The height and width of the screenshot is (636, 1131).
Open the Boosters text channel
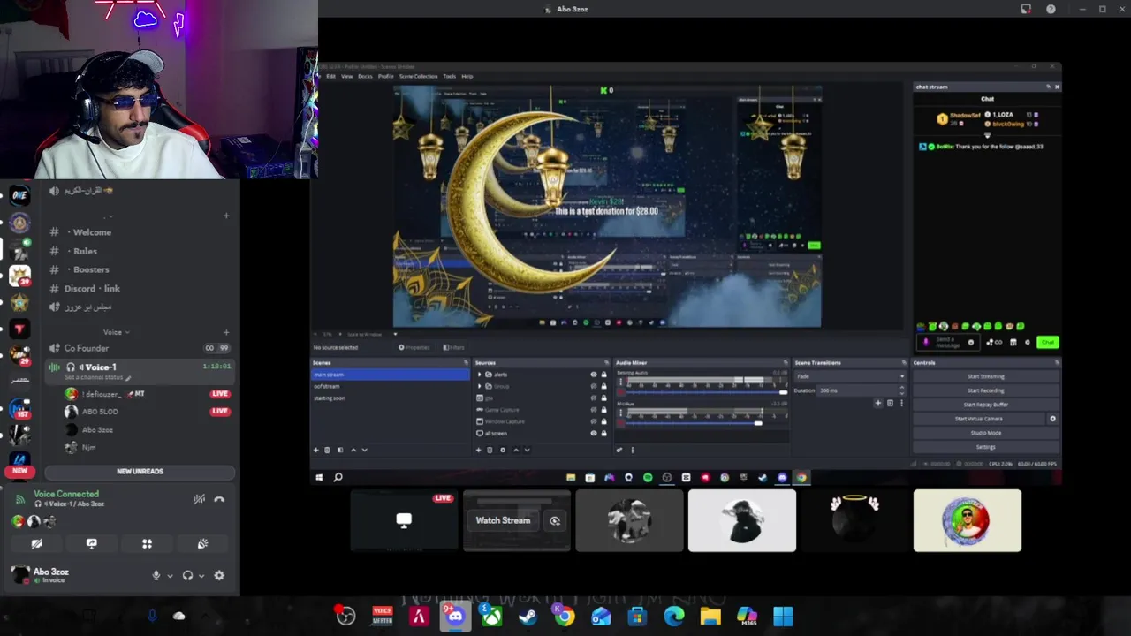[140, 269]
